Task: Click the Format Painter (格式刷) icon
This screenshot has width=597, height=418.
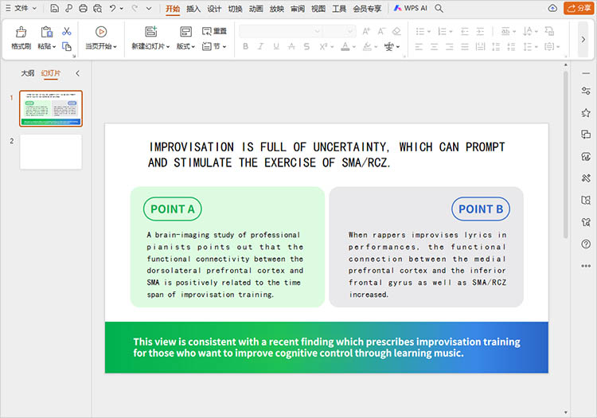Action: [x=21, y=32]
